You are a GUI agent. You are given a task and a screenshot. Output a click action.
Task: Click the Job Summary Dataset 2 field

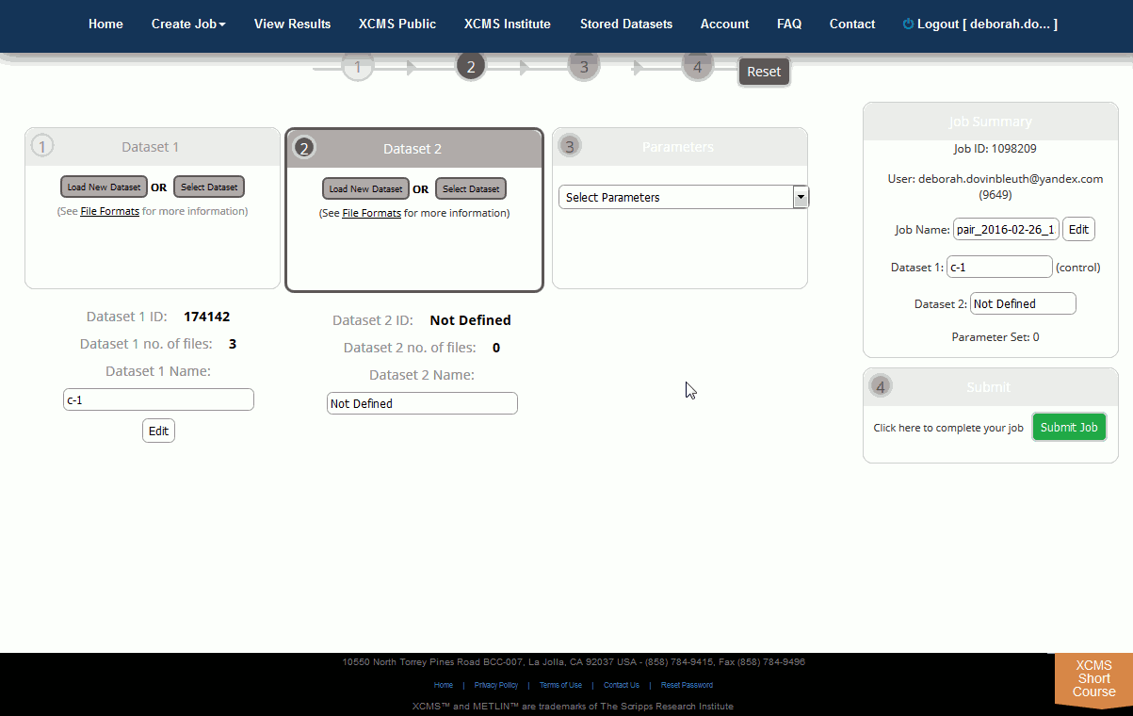1023,303
